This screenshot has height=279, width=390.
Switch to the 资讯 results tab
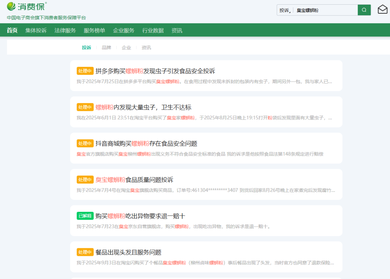pyautogui.click(x=146, y=48)
